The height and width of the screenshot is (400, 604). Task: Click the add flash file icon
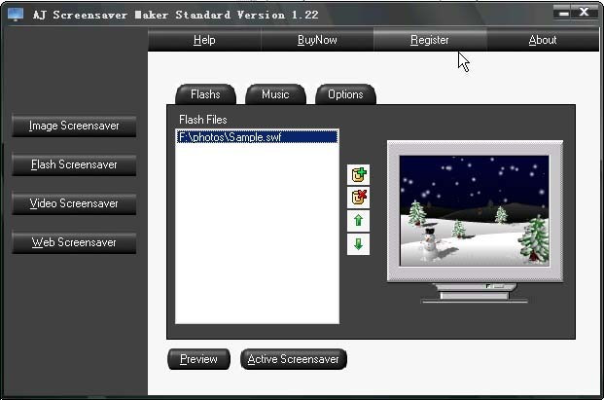358,175
